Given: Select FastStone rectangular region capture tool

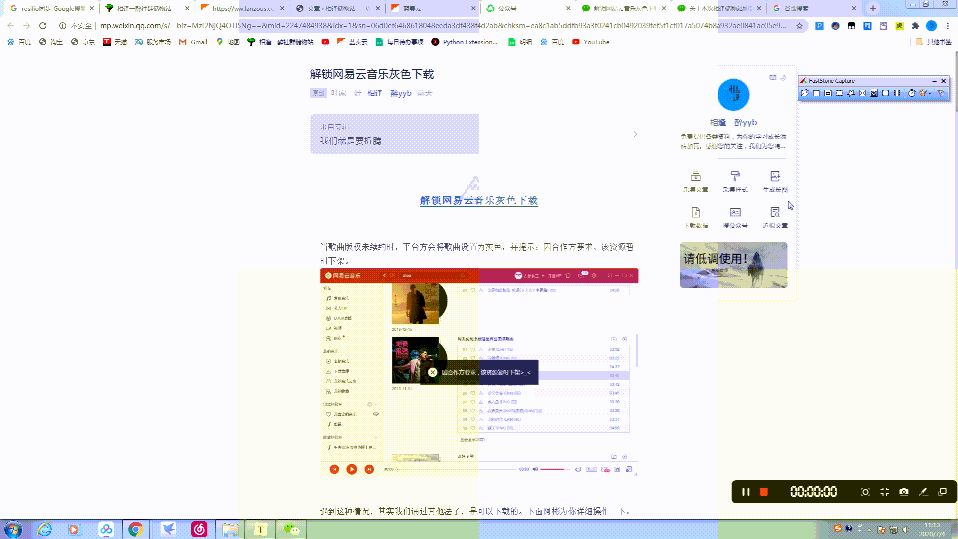Looking at the screenshot, I should click(839, 93).
